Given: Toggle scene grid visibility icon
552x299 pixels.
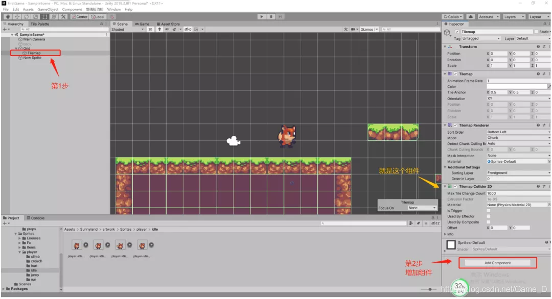Looking at the screenshot, I should click(x=196, y=29).
